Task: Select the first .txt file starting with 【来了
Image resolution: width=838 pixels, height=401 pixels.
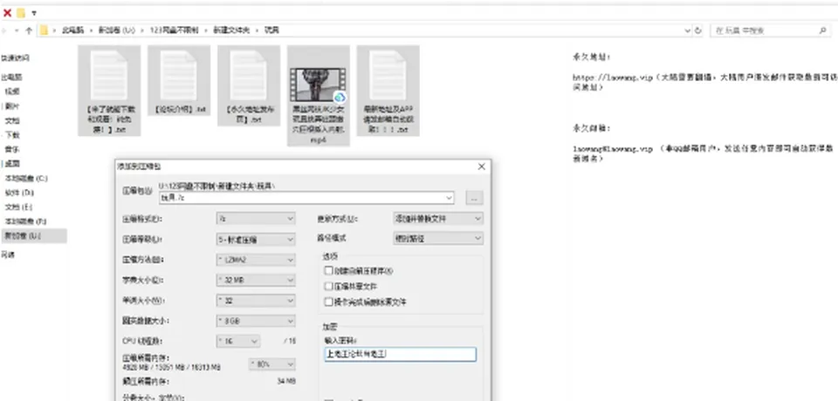Action: (x=109, y=75)
